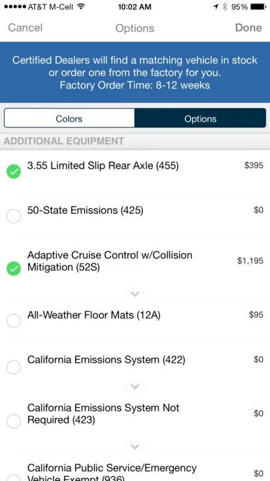Select the 50-State Emissions radio circle
Screen dimensions: 270x481
coord(14,216)
